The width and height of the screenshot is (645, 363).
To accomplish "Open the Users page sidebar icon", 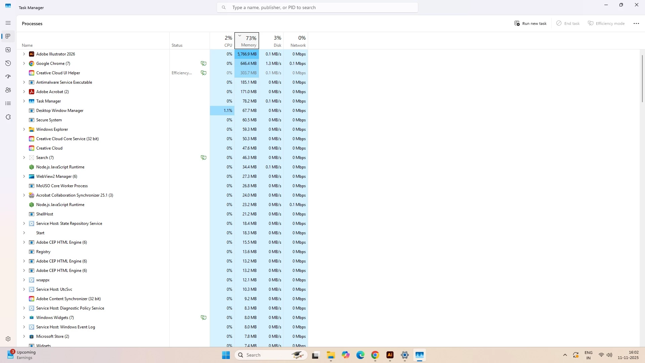I will (x=8, y=90).
